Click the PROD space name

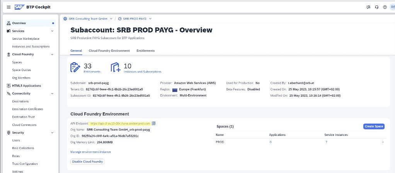[x=220, y=142]
